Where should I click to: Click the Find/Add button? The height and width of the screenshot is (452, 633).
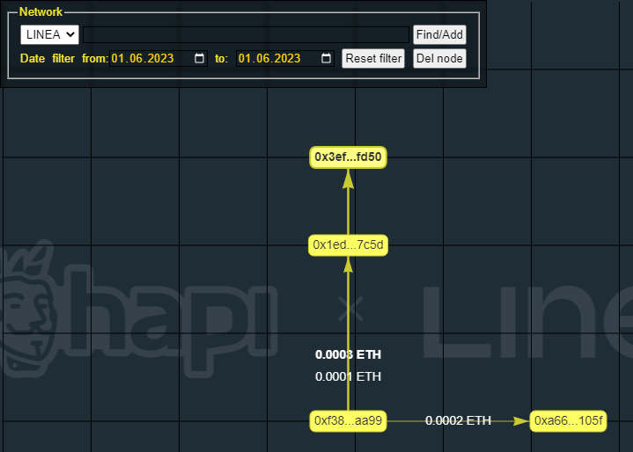coord(439,34)
